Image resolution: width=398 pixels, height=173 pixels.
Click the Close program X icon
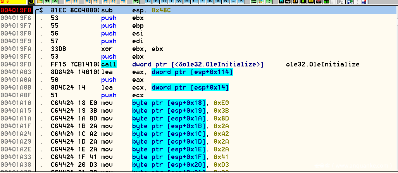point(55,2)
